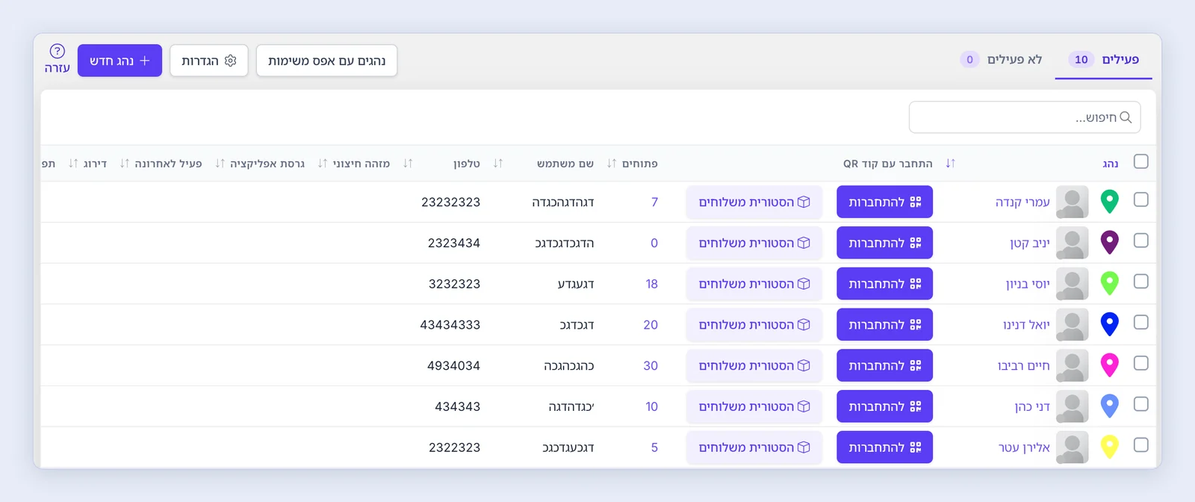The height and width of the screenshot is (502, 1195).
Task: Sort by דירוג using its sort arrows
Action: point(73,164)
